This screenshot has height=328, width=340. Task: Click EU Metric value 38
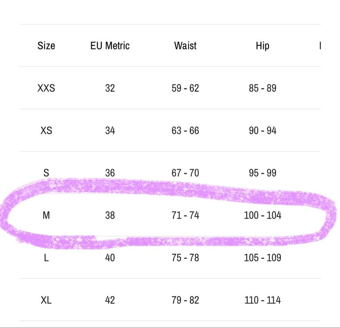(x=110, y=216)
